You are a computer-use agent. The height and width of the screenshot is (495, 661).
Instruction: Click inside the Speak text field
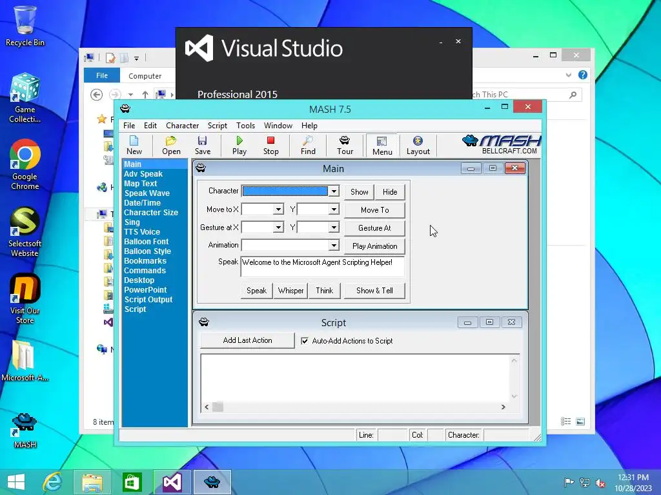[323, 266]
